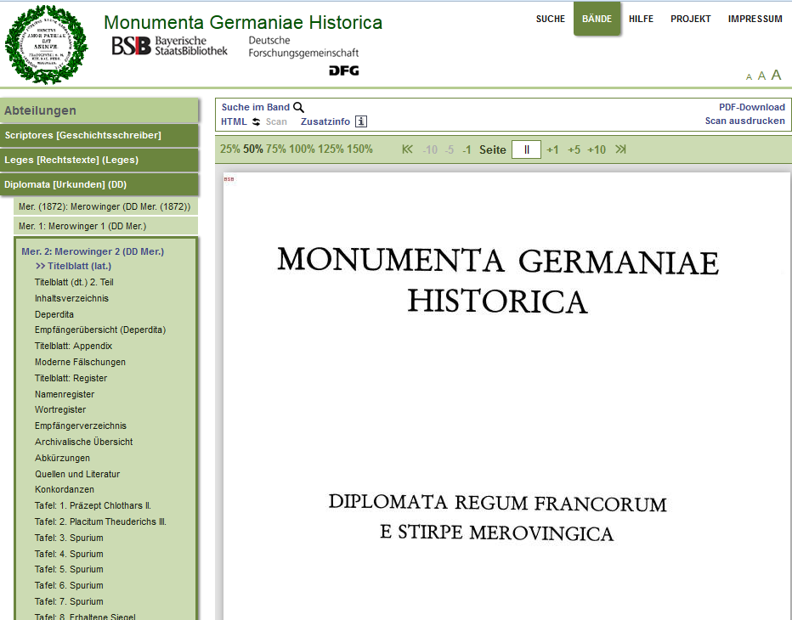Viewport: 792px width, 620px height.
Task: Open Tafel: 2. Placitum Theuderichs III.
Action: pos(100,521)
